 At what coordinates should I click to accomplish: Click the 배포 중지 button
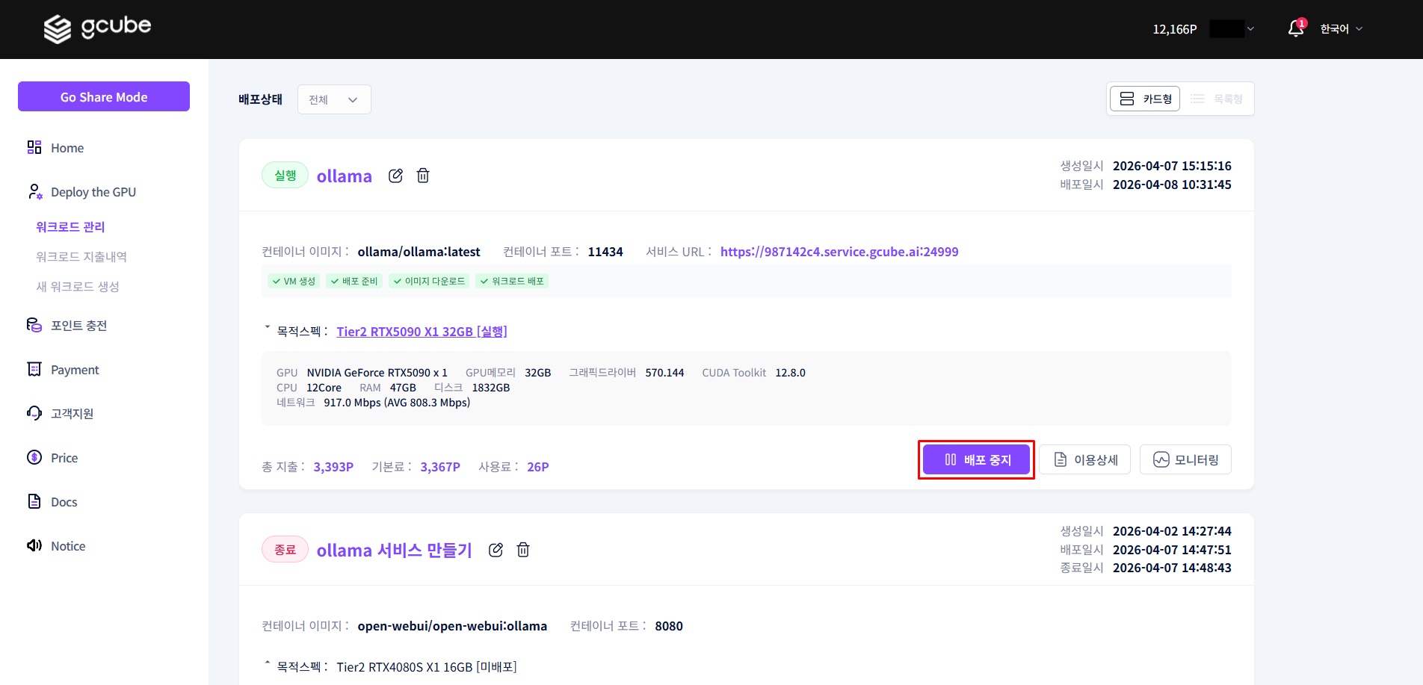976,459
